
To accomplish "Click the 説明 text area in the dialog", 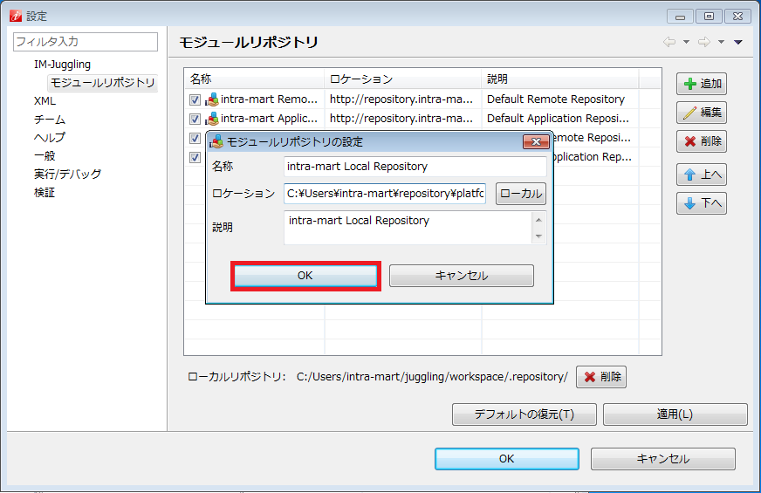I will coord(408,228).
